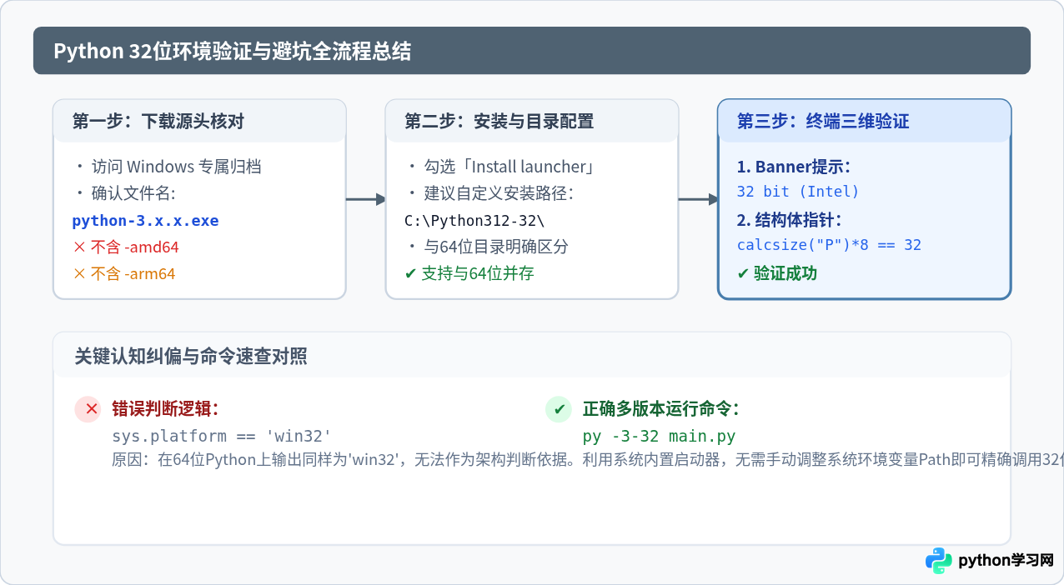
Task: Select the '第三步：终端三维验证' header
Action: 823,122
